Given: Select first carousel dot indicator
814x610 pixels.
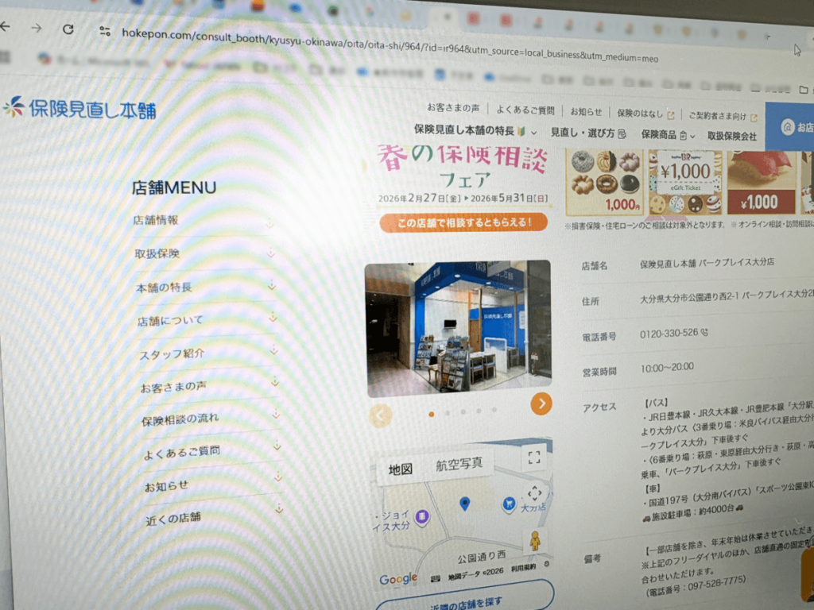Looking at the screenshot, I should pyautogui.click(x=432, y=414).
